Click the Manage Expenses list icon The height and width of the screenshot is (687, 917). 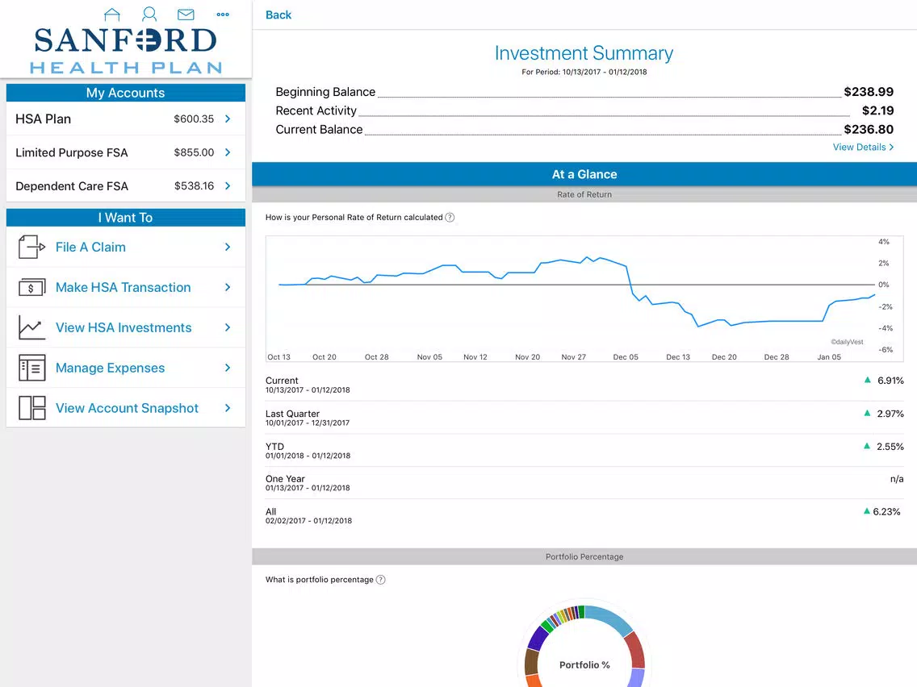point(31,368)
